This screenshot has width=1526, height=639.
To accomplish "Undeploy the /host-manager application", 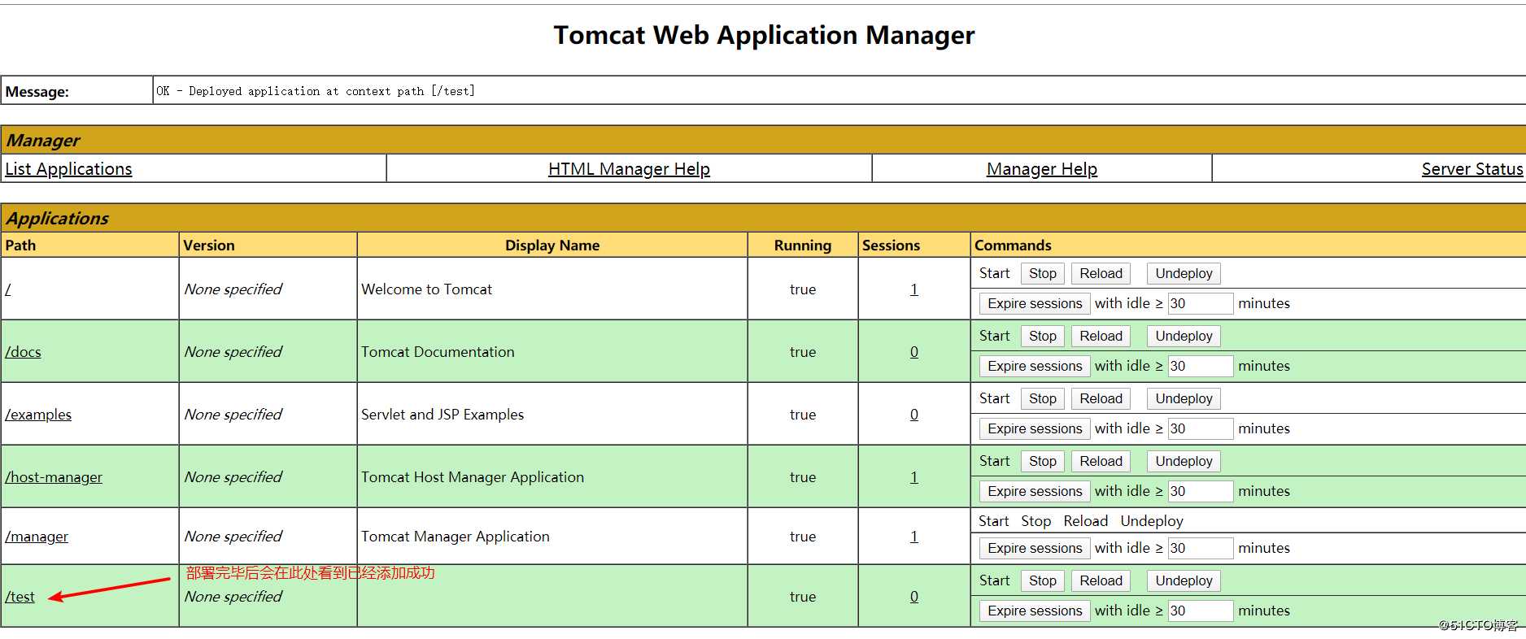I will (1184, 462).
